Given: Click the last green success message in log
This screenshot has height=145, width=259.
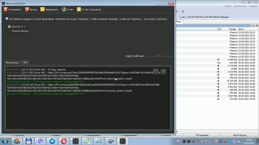Looking at the screenshot, I should (45, 94).
